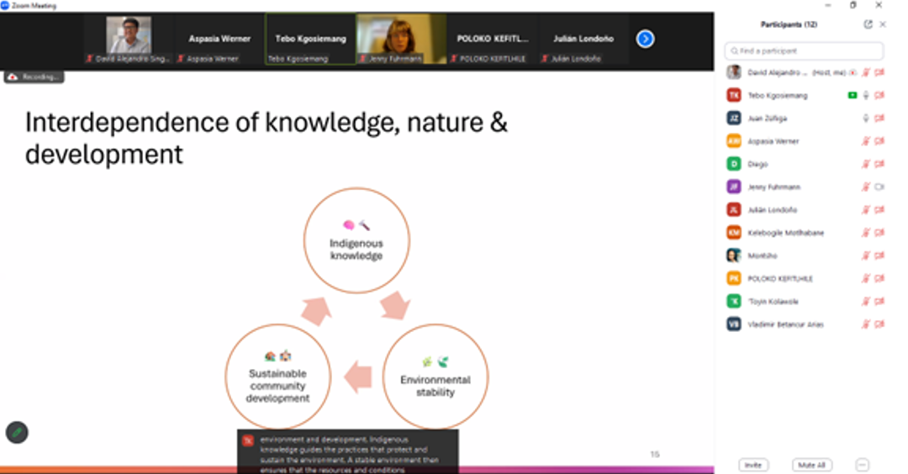Click Diego's video-off camera icon

(x=879, y=164)
